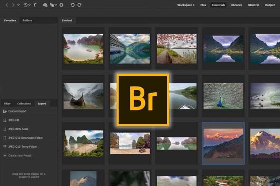280x186 pixels.
Task: Go back using the left arrow
Action: click(x=7, y=5)
